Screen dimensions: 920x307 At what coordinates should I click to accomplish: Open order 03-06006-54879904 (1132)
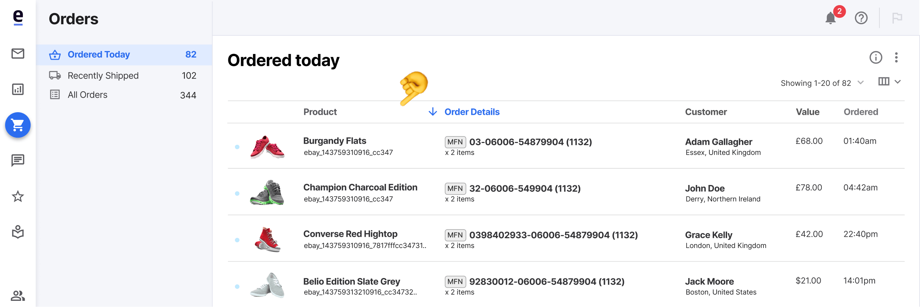click(530, 142)
